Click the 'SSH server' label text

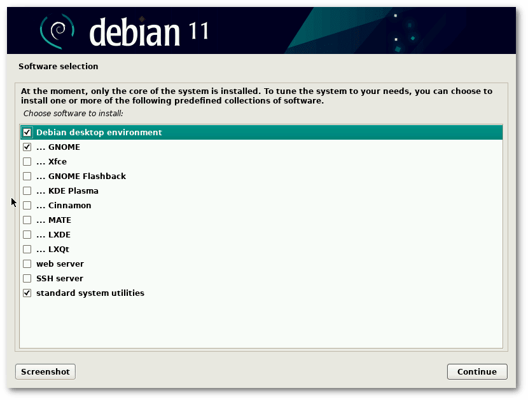tap(60, 279)
